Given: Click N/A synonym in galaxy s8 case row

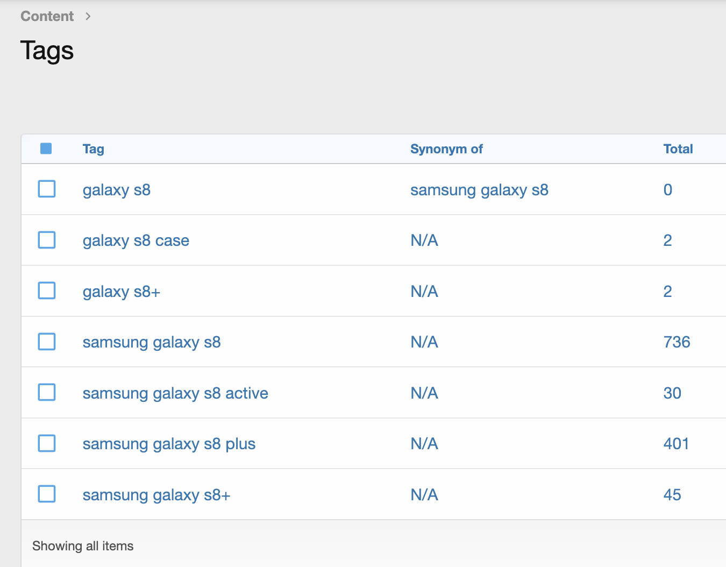Looking at the screenshot, I should 424,240.
